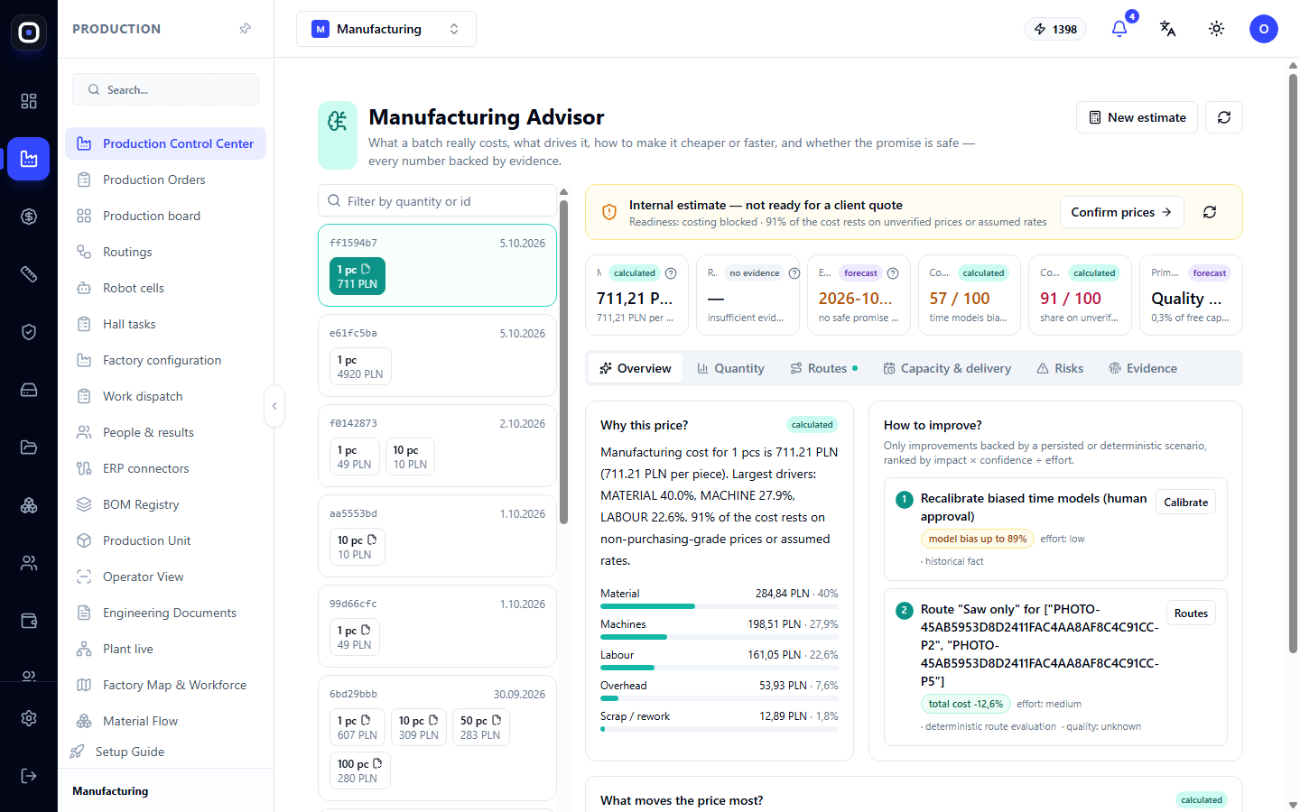Refresh the Manufacturing Advisor page
This screenshot has width=1300, height=812.
[1224, 117]
